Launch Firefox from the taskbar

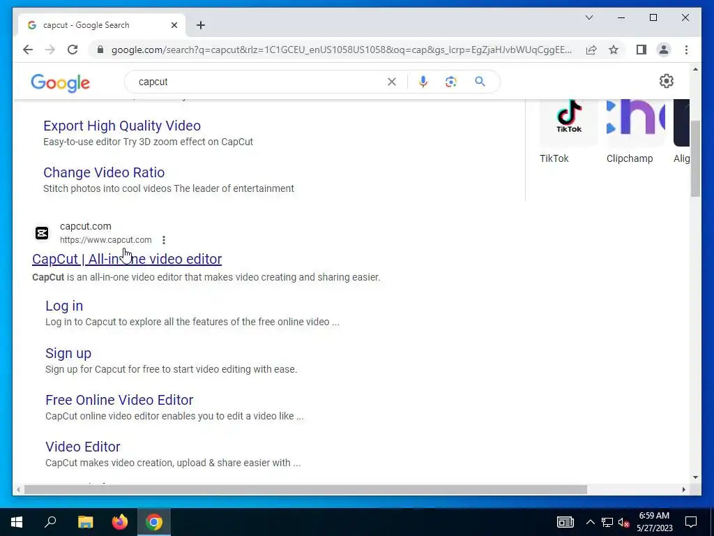pyautogui.click(x=120, y=522)
